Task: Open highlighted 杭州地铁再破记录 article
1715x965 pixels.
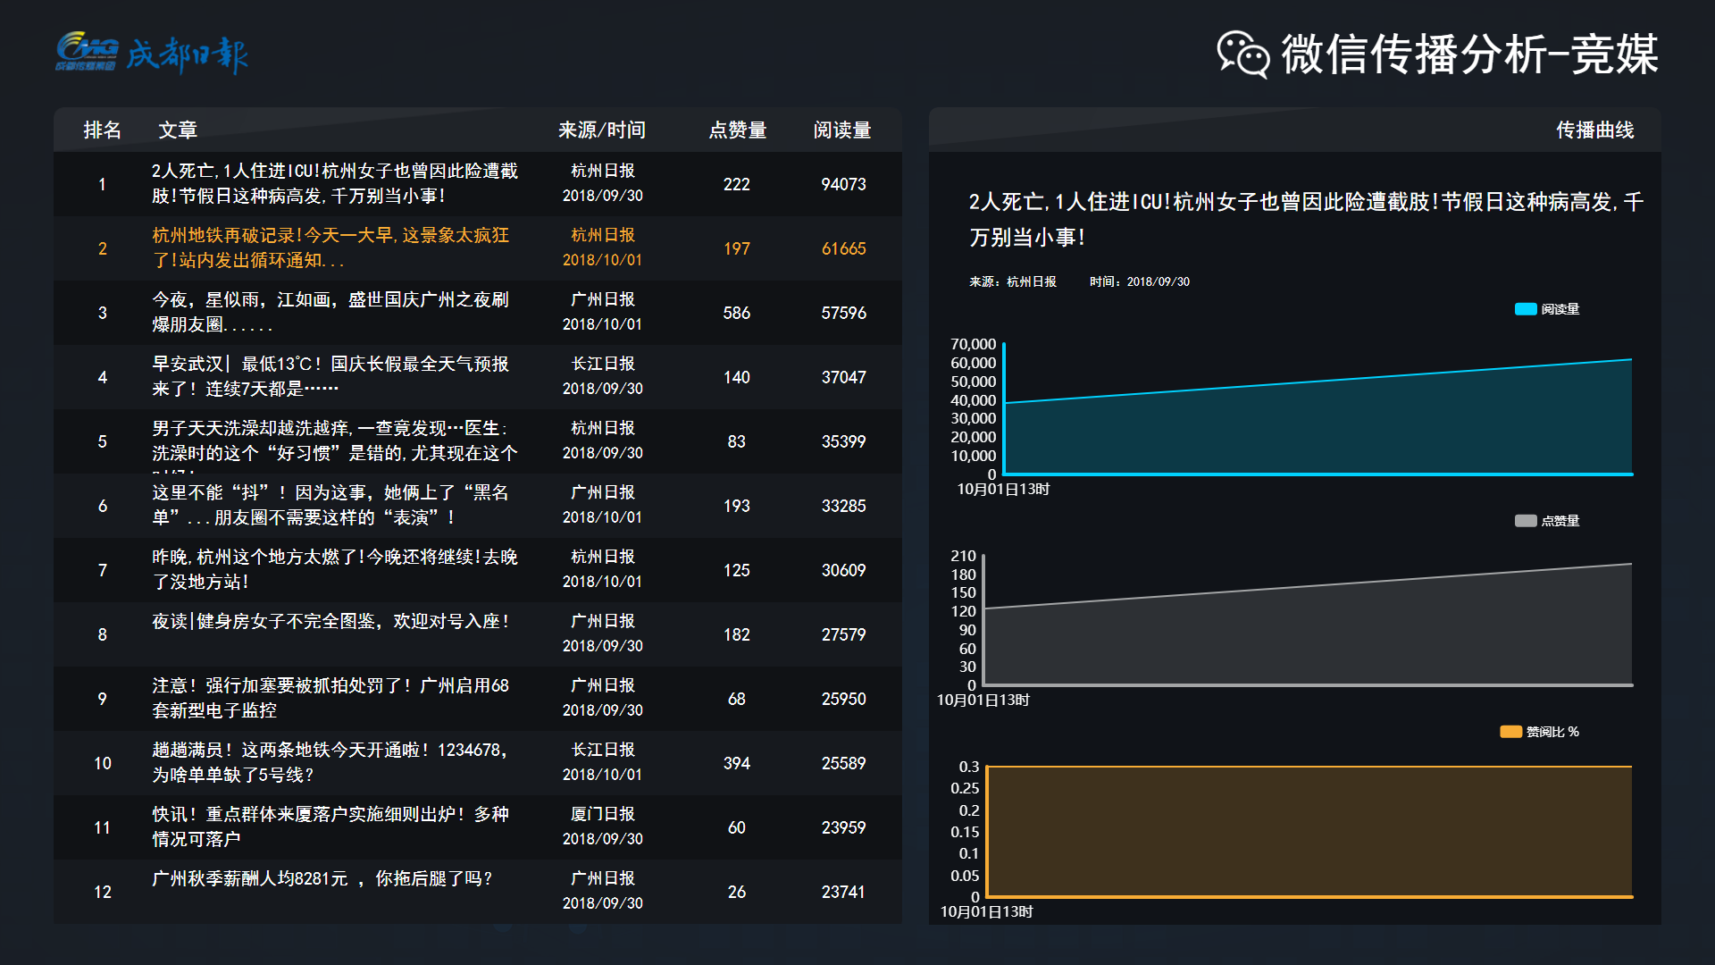Action: [x=330, y=248]
